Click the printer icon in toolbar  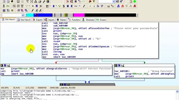click(x=40, y=1)
